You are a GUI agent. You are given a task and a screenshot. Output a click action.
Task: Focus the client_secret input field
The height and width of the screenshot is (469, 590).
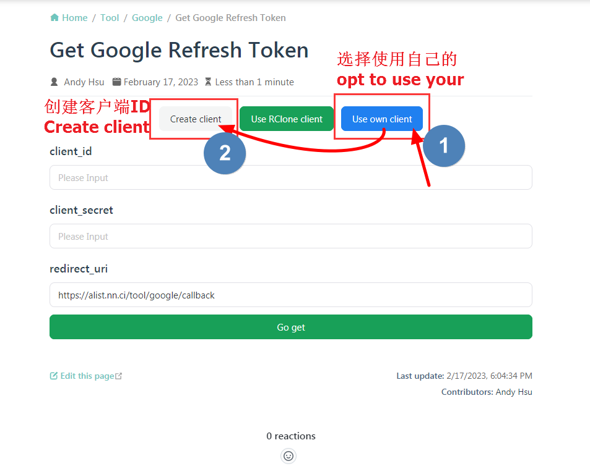(291, 236)
